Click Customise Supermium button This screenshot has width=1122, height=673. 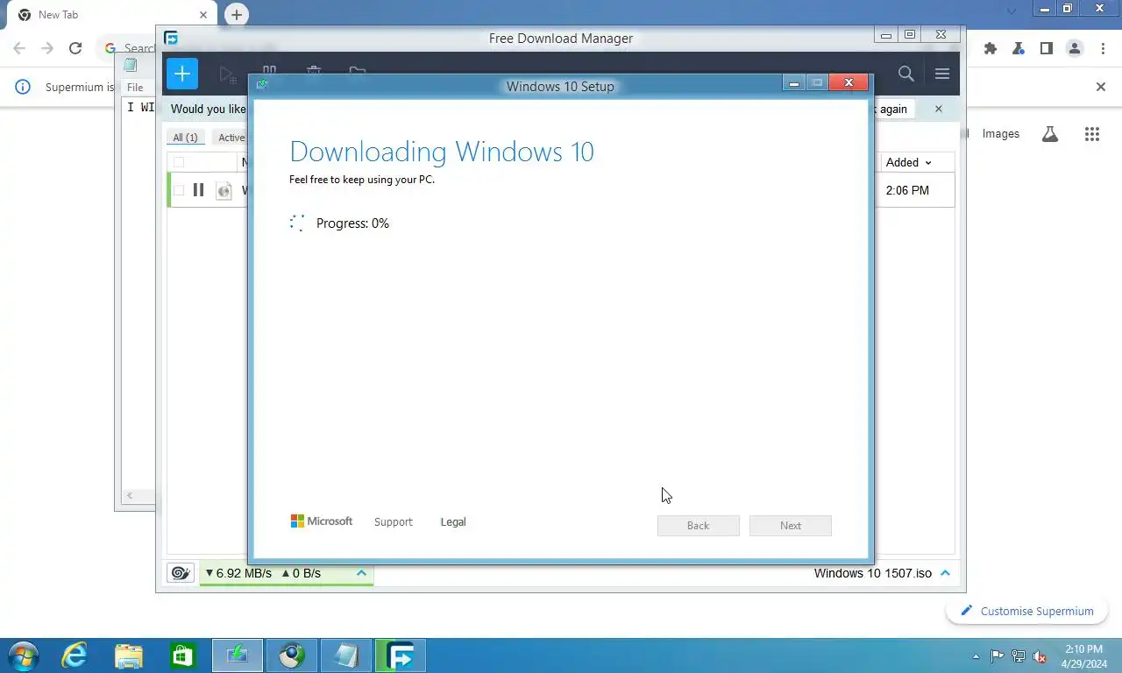click(x=1027, y=611)
